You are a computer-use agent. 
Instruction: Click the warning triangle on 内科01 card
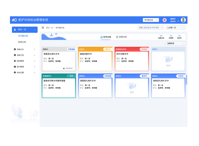(64, 68)
